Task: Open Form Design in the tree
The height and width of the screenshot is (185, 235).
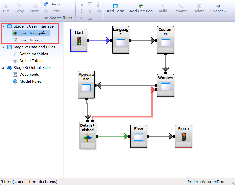Action: click(x=30, y=40)
